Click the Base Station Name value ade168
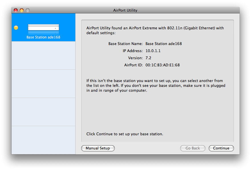Screen dimensions: 251x170 (163, 44)
